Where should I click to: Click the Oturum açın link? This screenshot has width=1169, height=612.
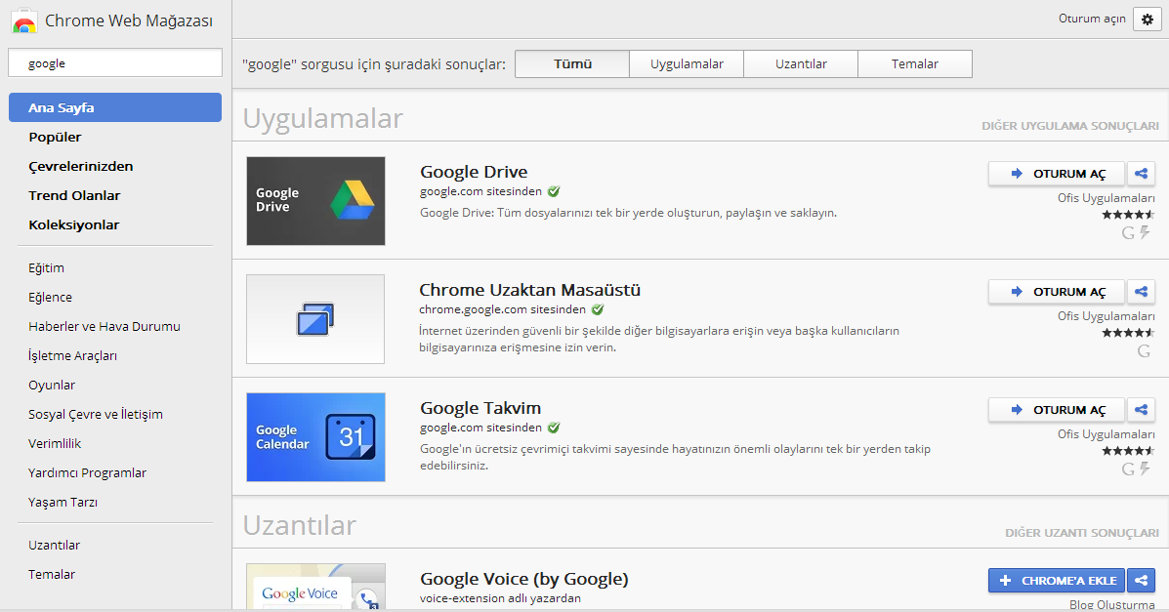click(x=1091, y=18)
